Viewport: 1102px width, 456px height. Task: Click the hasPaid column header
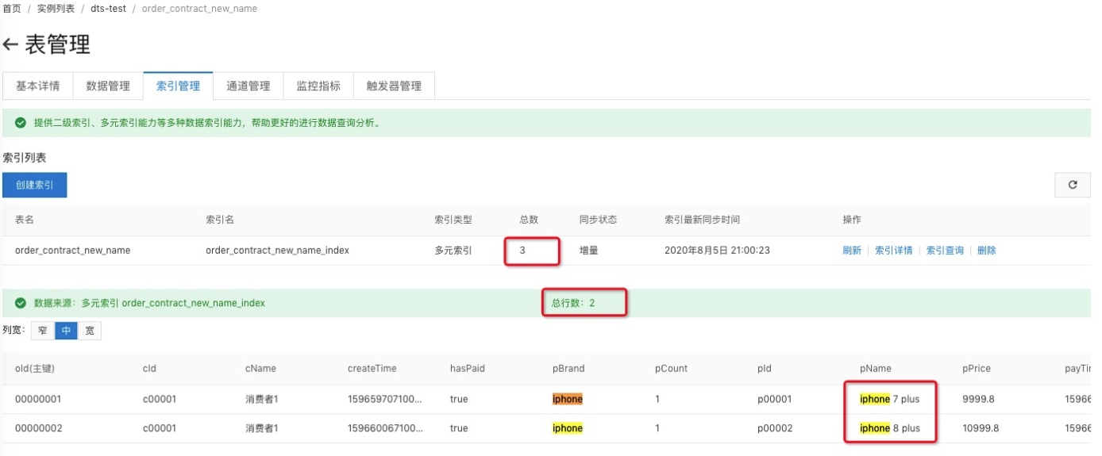(x=468, y=369)
